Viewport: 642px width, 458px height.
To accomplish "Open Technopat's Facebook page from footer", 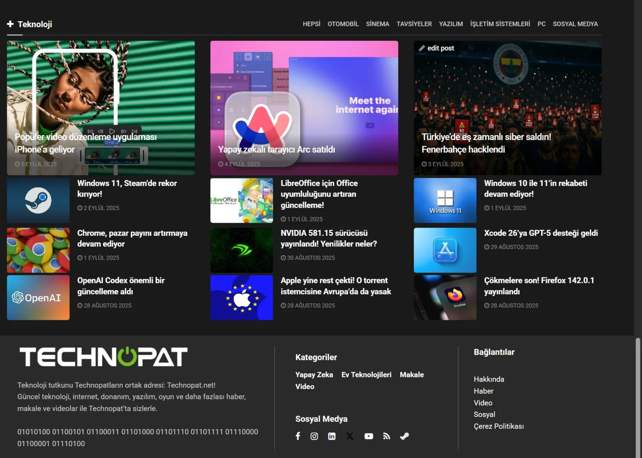I will tap(298, 436).
